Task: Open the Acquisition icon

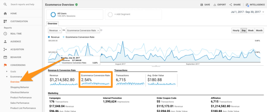Action: point(5,49)
